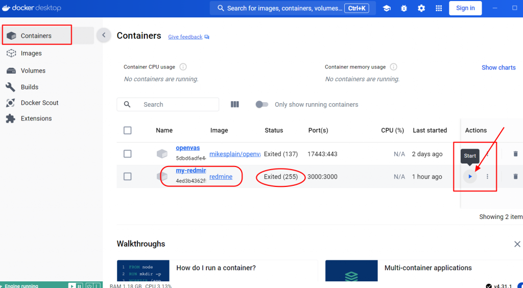523x288 pixels.
Task: Tick the checkbox for my-redmine row
Action: pyautogui.click(x=127, y=176)
